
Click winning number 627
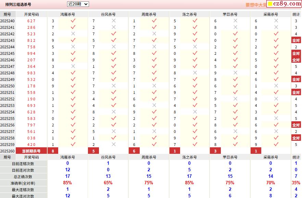click(32, 21)
